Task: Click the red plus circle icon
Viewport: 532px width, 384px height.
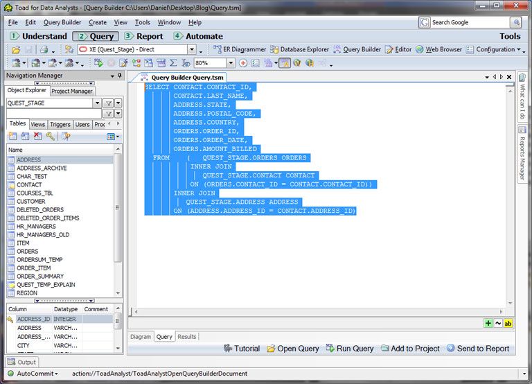Action: coord(243,63)
